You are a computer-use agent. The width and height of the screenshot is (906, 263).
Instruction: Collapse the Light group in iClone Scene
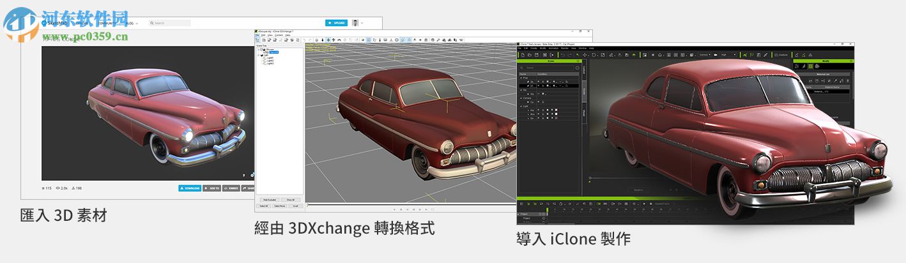click(521, 106)
